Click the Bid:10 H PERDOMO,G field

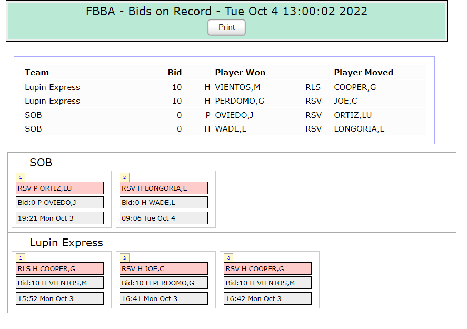164,283
